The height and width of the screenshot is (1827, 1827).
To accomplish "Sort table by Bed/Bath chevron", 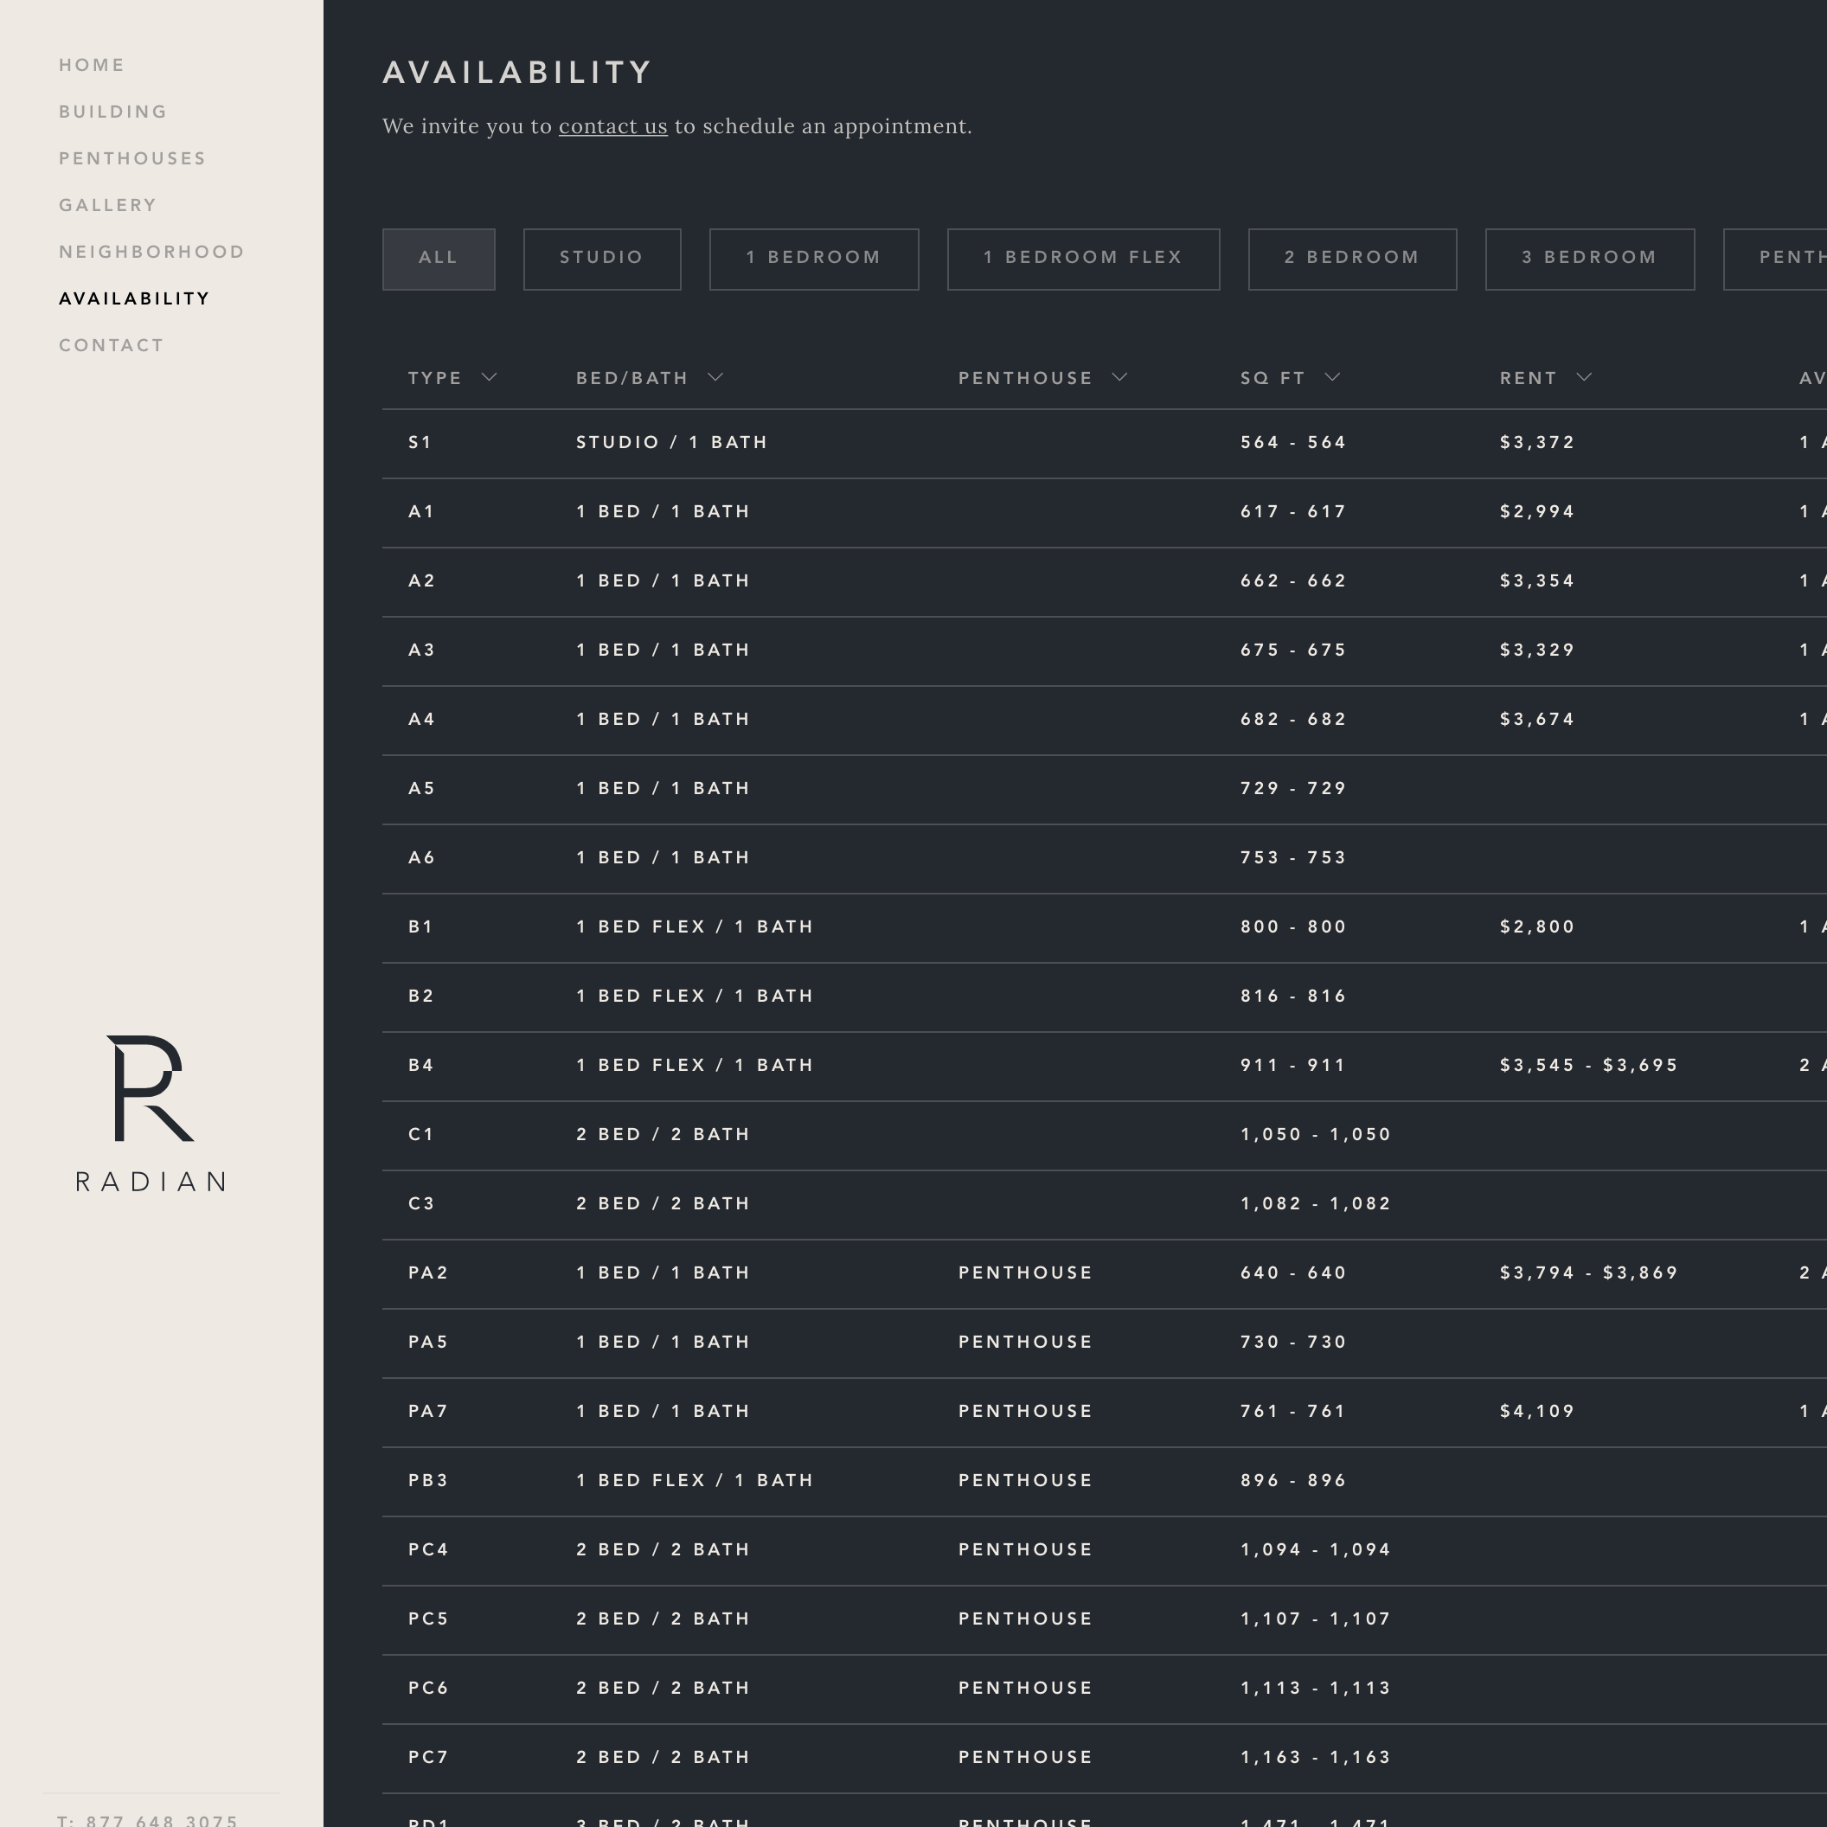I will [x=715, y=377].
